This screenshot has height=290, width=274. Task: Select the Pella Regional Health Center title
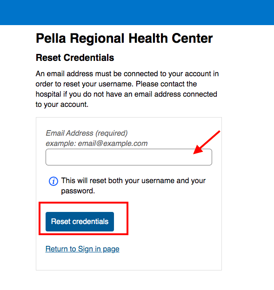pyautogui.click(x=124, y=38)
